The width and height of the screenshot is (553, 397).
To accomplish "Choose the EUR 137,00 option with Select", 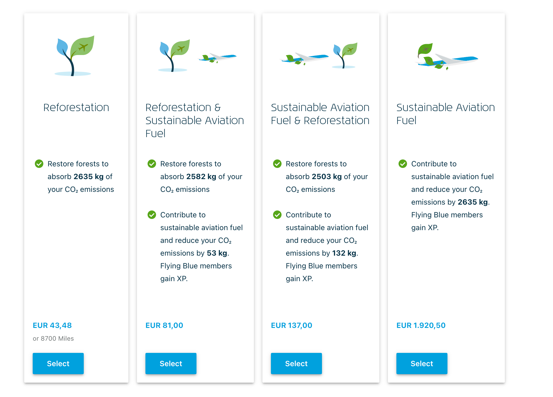I will tap(296, 363).
